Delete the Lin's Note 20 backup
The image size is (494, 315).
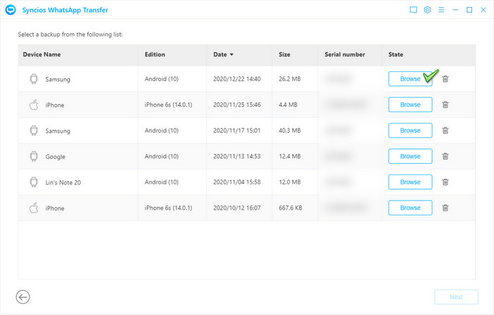coord(445,182)
